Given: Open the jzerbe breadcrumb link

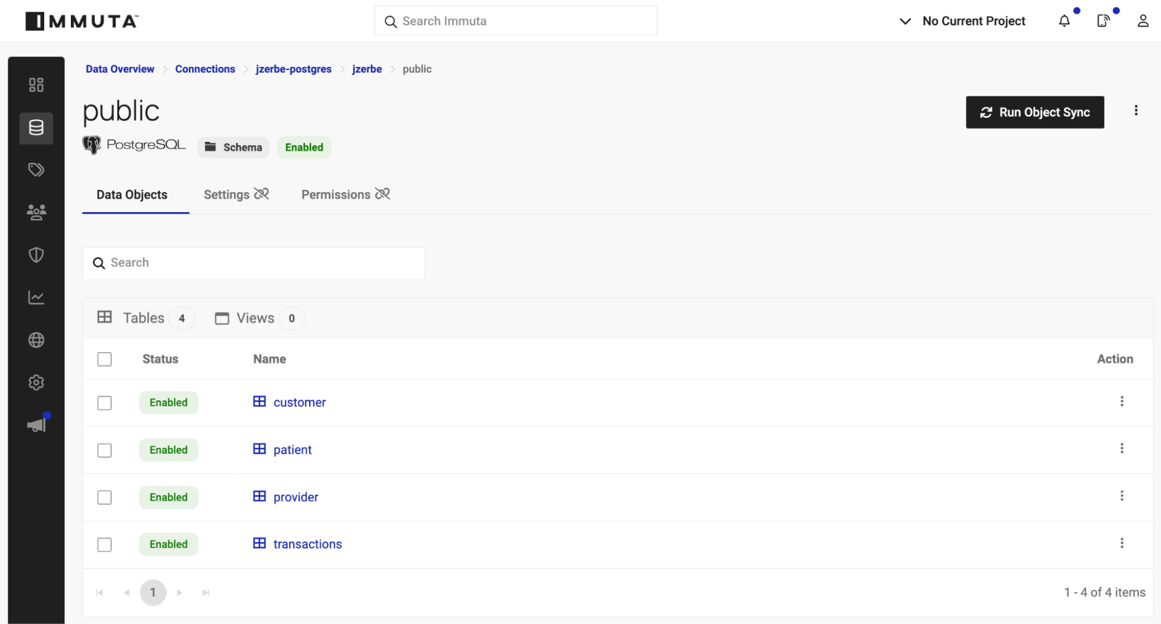Looking at the screenshot, I should (367, 69).
